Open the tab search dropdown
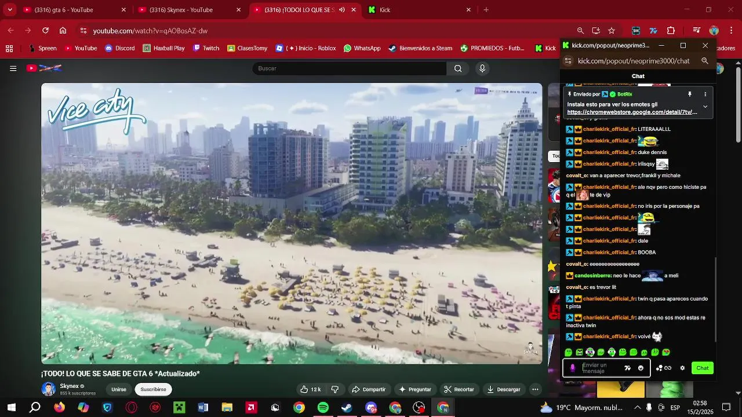The height and width of the screenshot is (417, 742). tap(9, 10)
